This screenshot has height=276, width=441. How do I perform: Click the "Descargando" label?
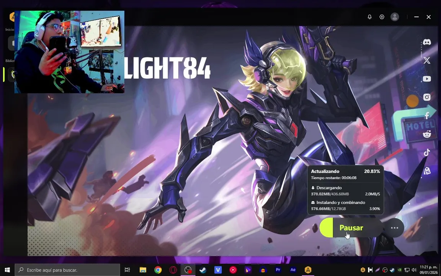329,188
